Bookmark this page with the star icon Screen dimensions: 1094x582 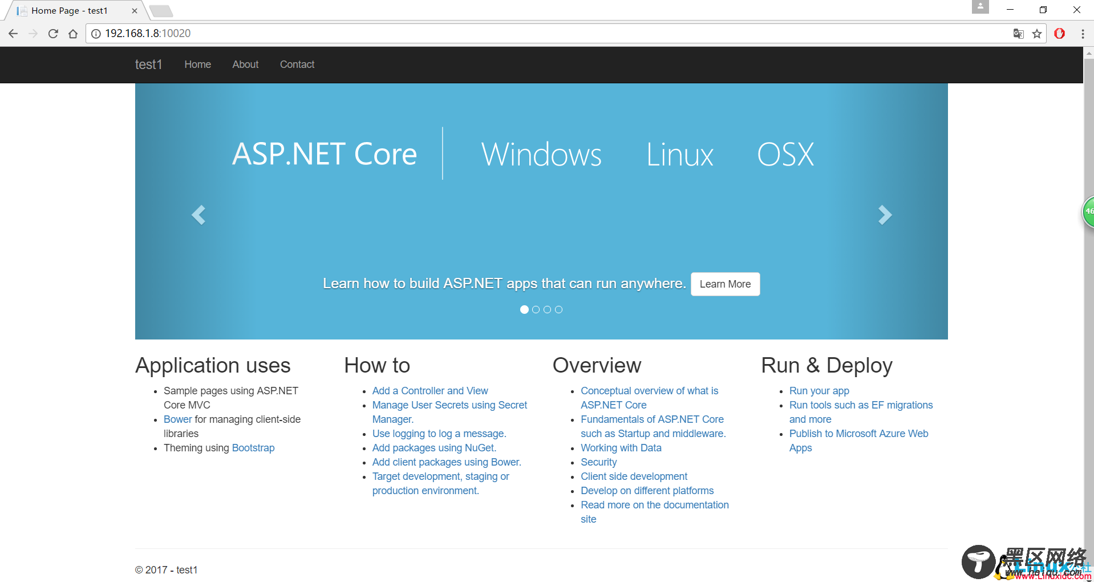coord(1037,34)
